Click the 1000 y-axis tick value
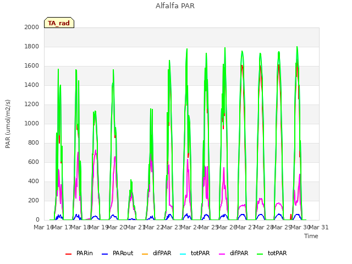This screenshot has width=352, height=264. [x=32, y=123]
